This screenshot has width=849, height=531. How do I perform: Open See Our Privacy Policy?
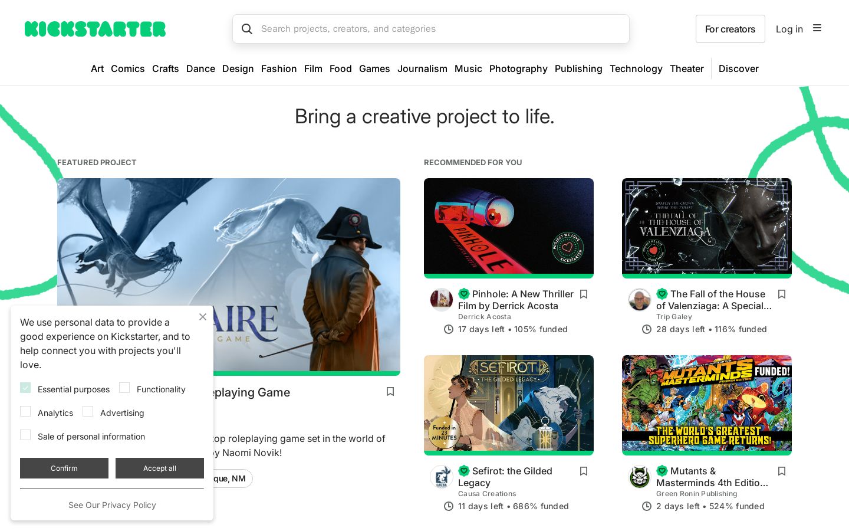coord(112,505)
